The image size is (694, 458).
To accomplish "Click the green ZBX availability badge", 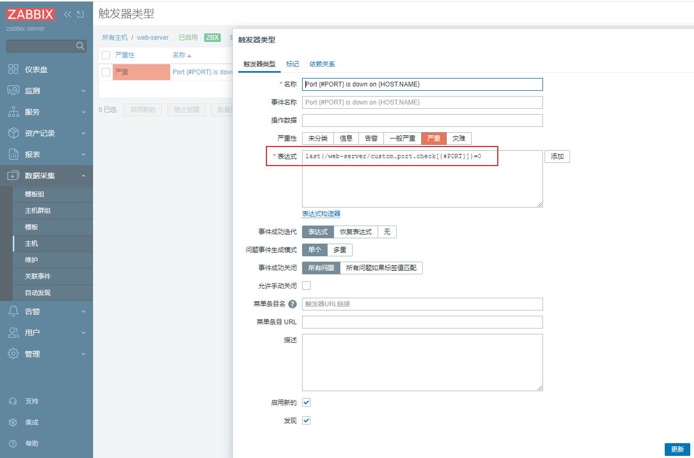I will coord(212,38).
